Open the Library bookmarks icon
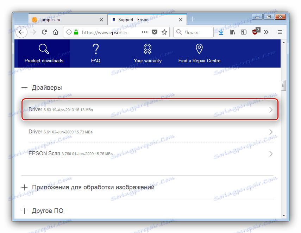The width and height of the screenshot is (301, 233). click(232, 32)
